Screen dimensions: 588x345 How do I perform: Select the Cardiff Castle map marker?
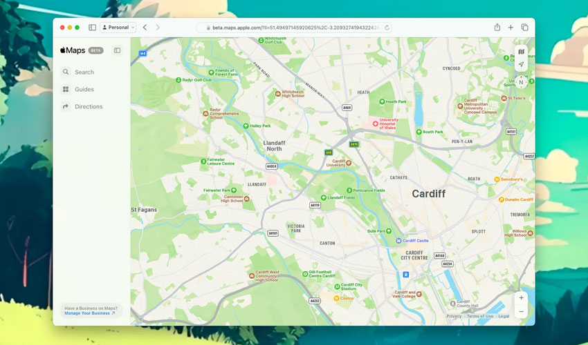[x=398, y=240]
